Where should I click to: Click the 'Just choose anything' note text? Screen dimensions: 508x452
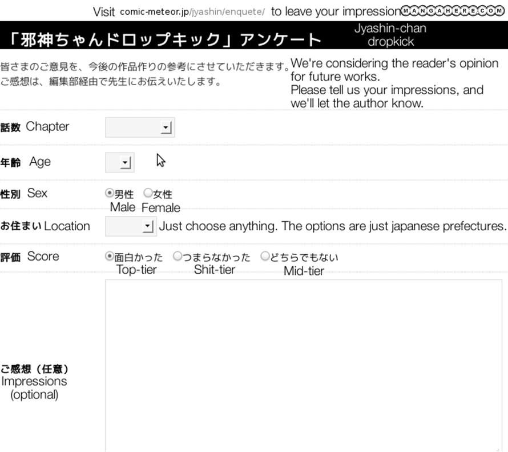[x=332, y=226]
